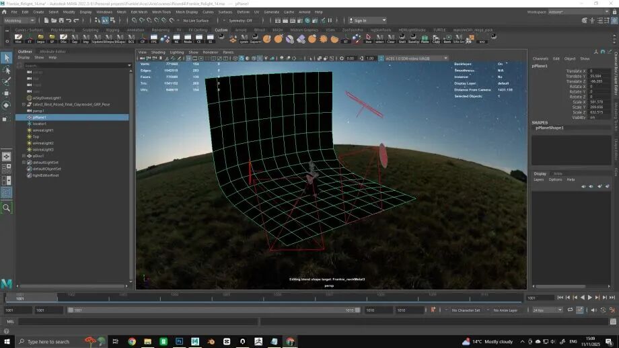Open Photoshop from the Windows taskbar
Image resolution: width=619 pixels, height=348 pixels.
pos(180,341)
